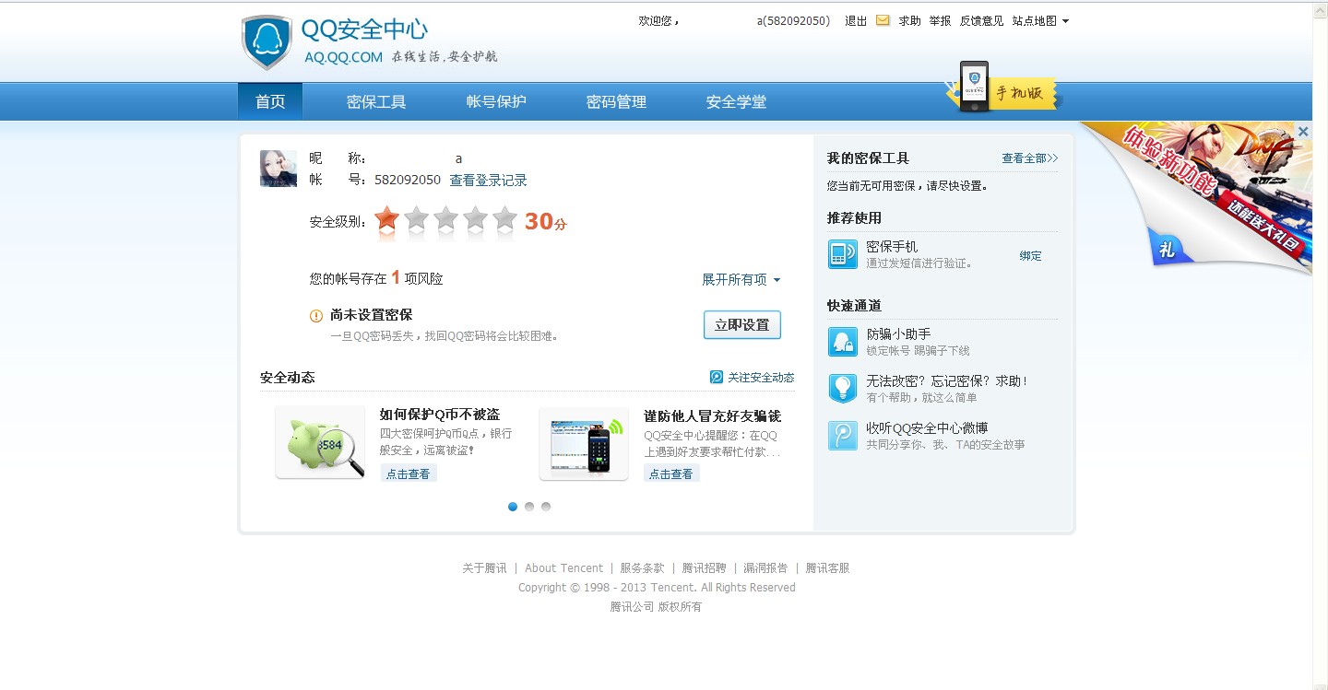Open the phone fraud article thumbnail
Screen dimensions: 1328x690
pos(584,444)
